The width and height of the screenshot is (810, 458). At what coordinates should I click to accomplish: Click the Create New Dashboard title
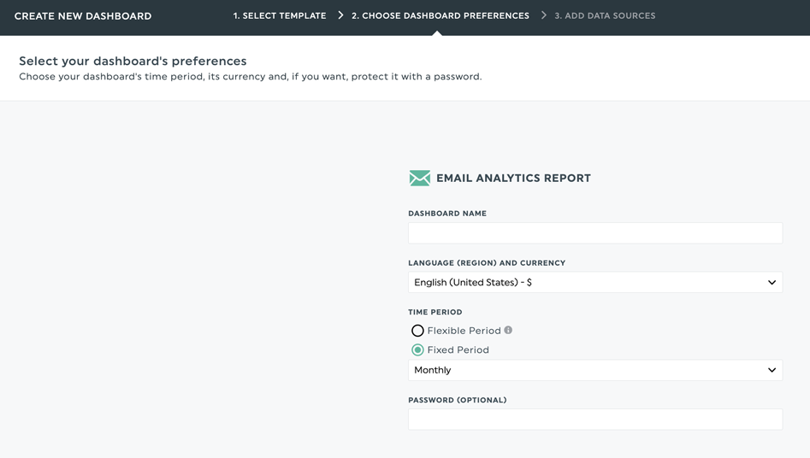(83, 16)
